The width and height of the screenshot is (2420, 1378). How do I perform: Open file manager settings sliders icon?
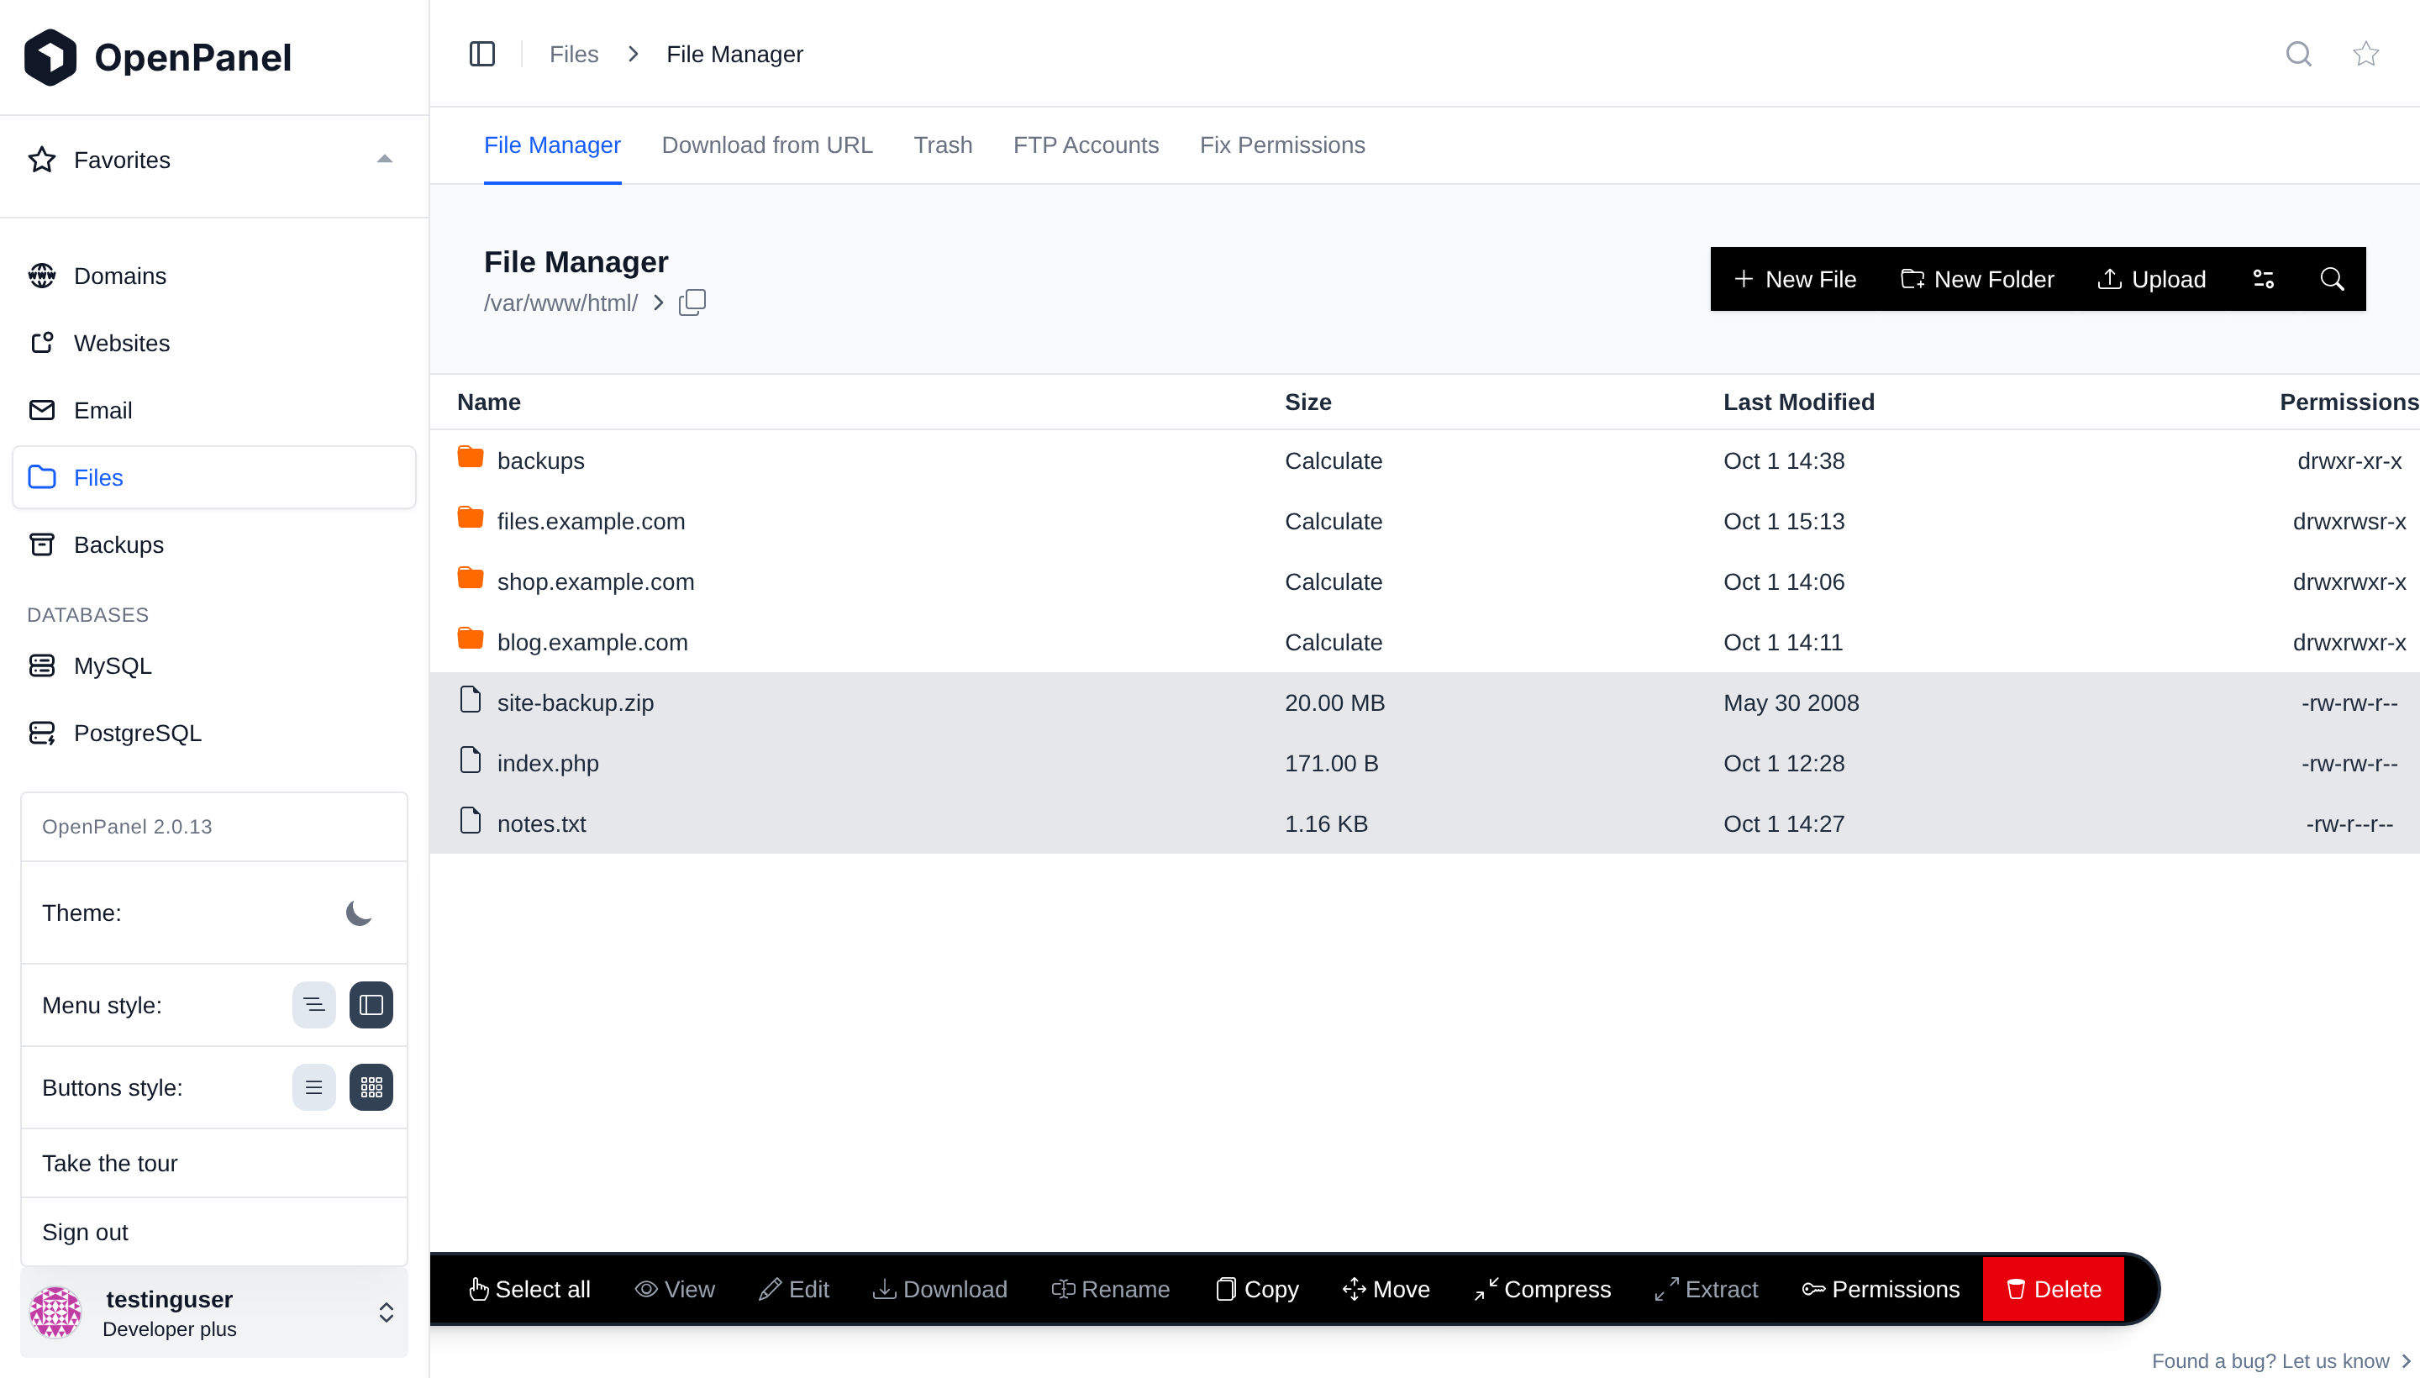(x=2263, y=279)
